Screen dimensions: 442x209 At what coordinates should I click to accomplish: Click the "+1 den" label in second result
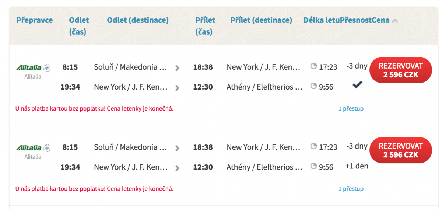(357, 166)
